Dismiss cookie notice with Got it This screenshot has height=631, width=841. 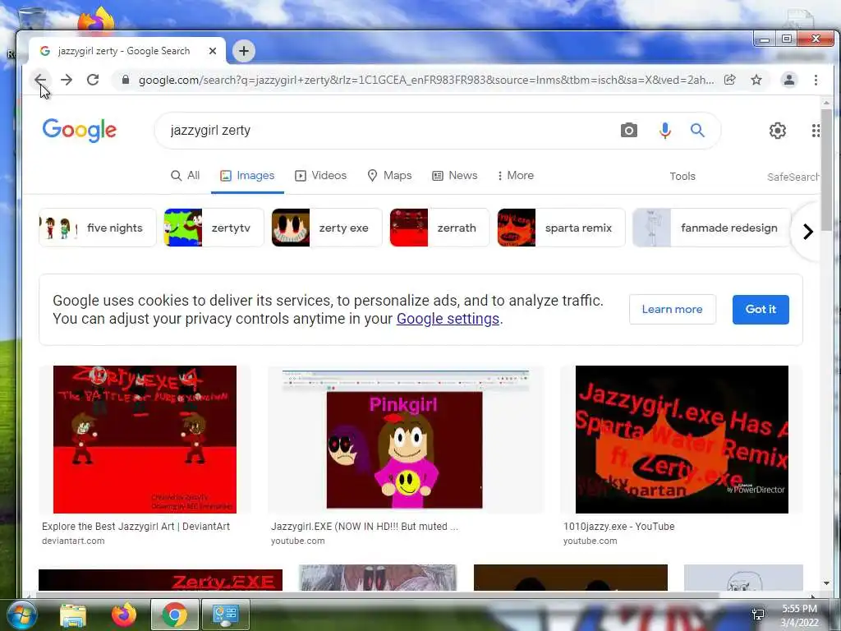pos(761,309)
